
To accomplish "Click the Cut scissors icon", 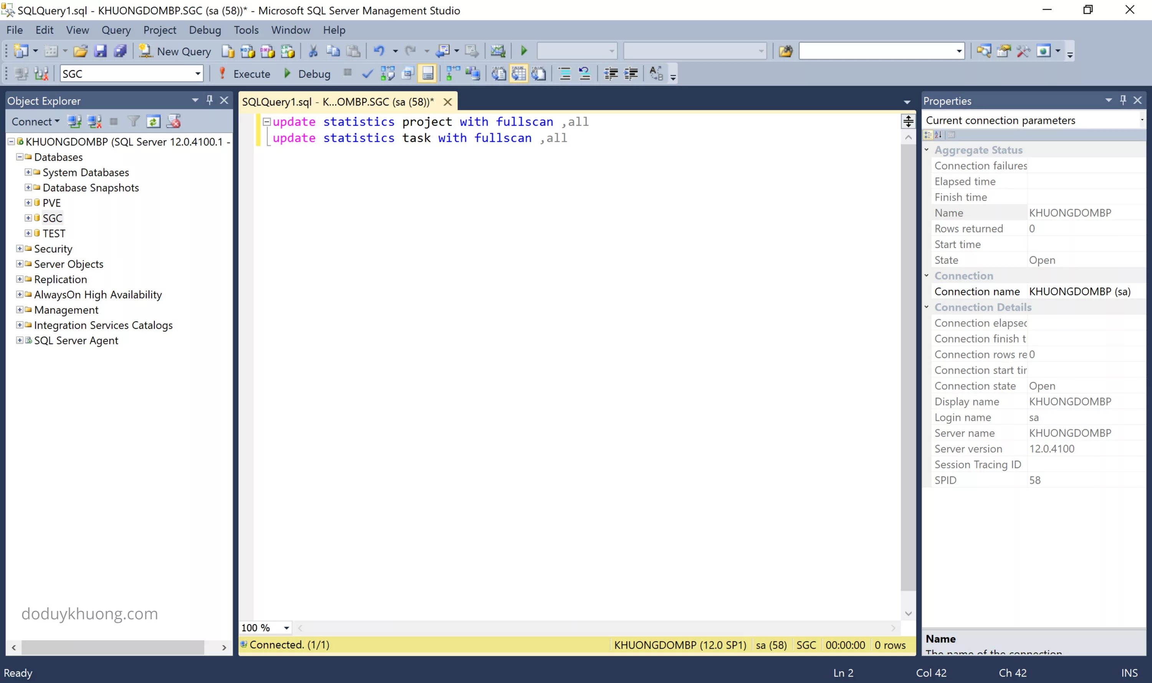I will point(313,51).
